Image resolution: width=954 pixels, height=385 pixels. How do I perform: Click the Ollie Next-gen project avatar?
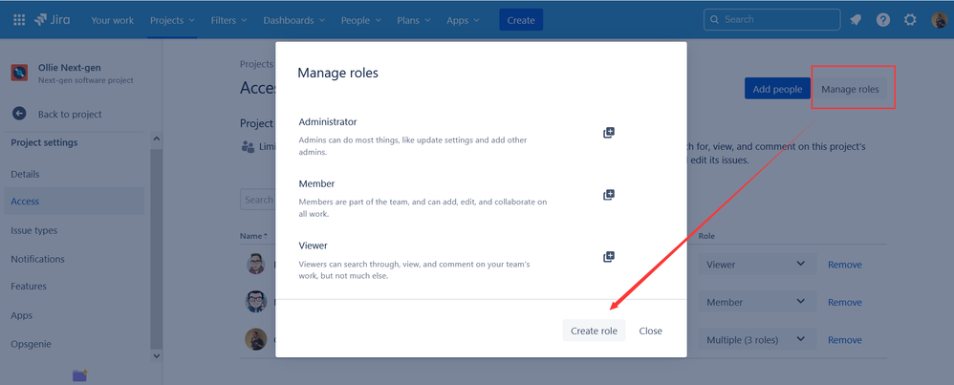pos(19,73)
